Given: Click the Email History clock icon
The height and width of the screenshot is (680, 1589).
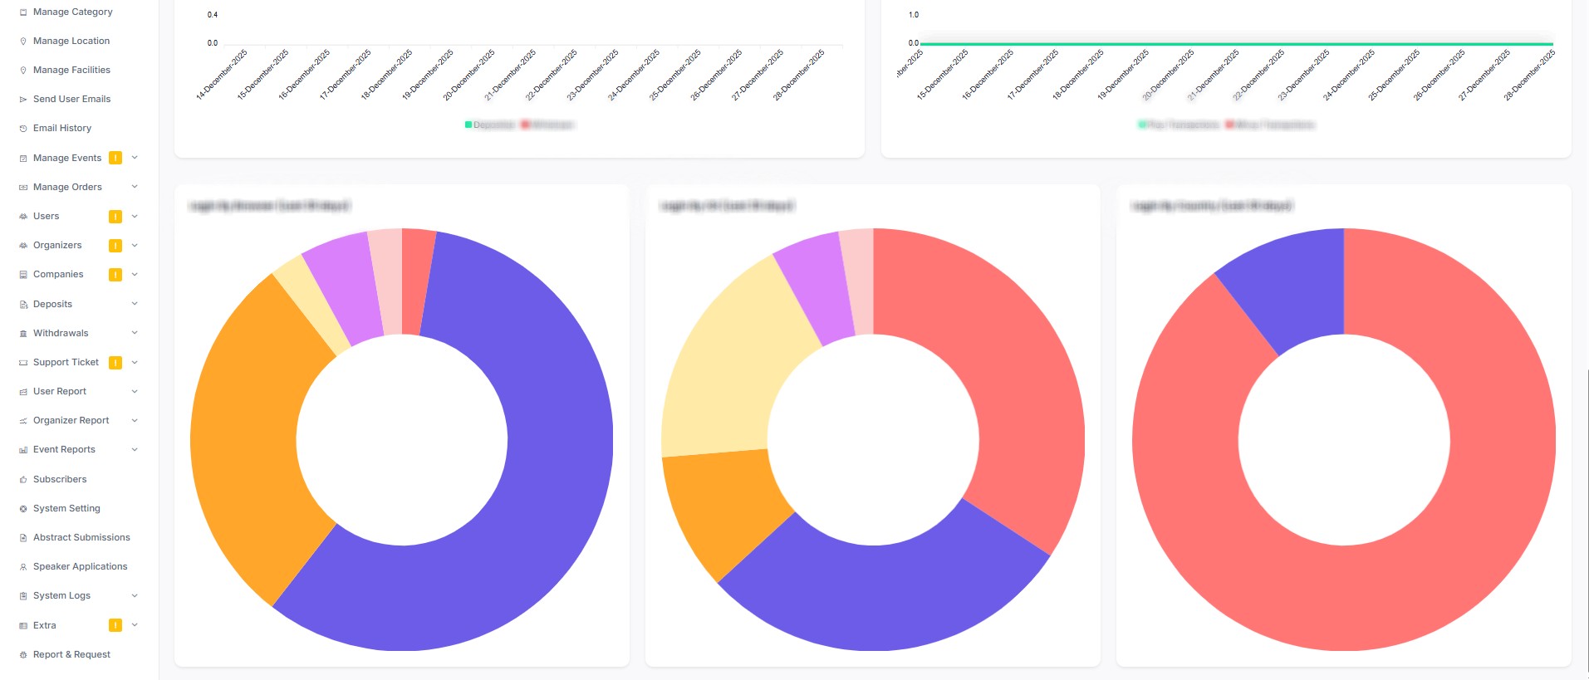Looking at the screenshot, I should pos(23,129).
